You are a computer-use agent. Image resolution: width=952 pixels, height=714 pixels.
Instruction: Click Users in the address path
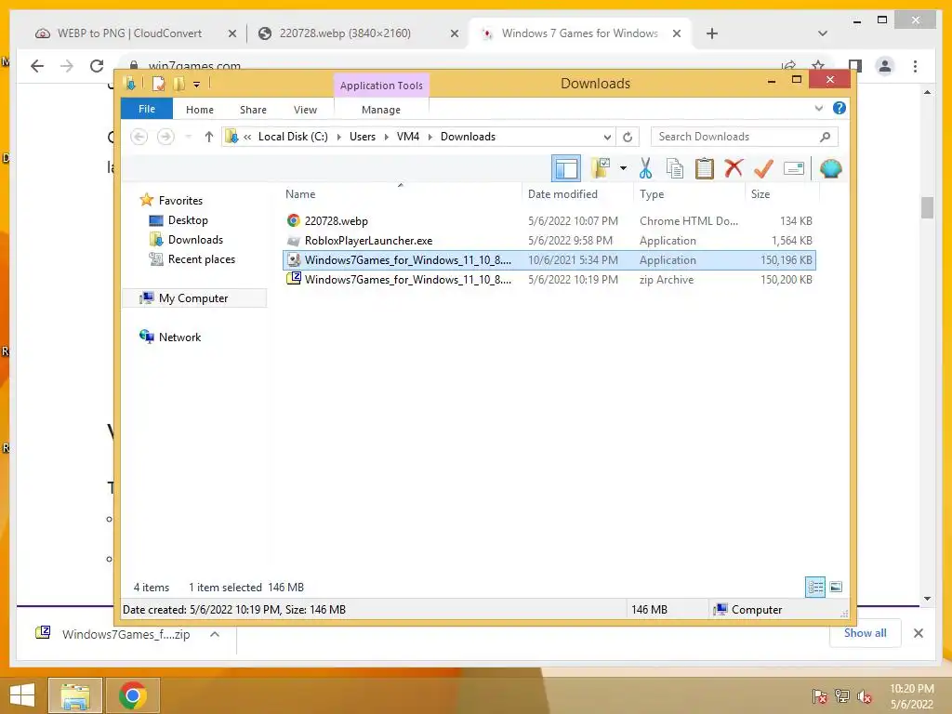[363, 137]
